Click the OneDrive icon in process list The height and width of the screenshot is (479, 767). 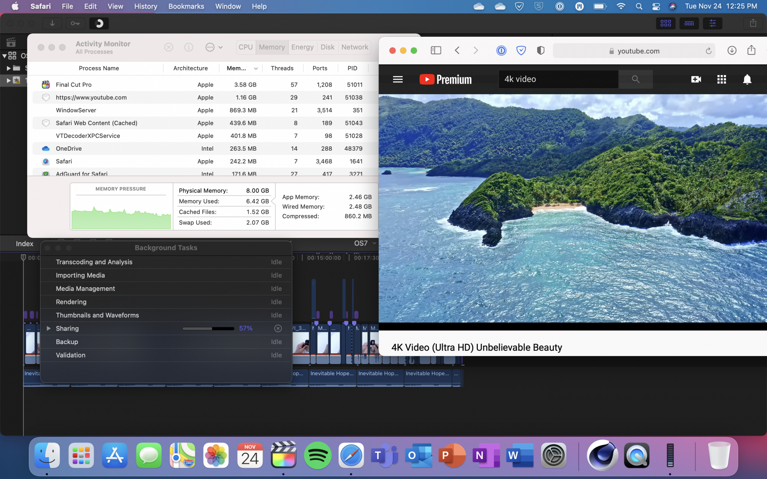(46, 148)
